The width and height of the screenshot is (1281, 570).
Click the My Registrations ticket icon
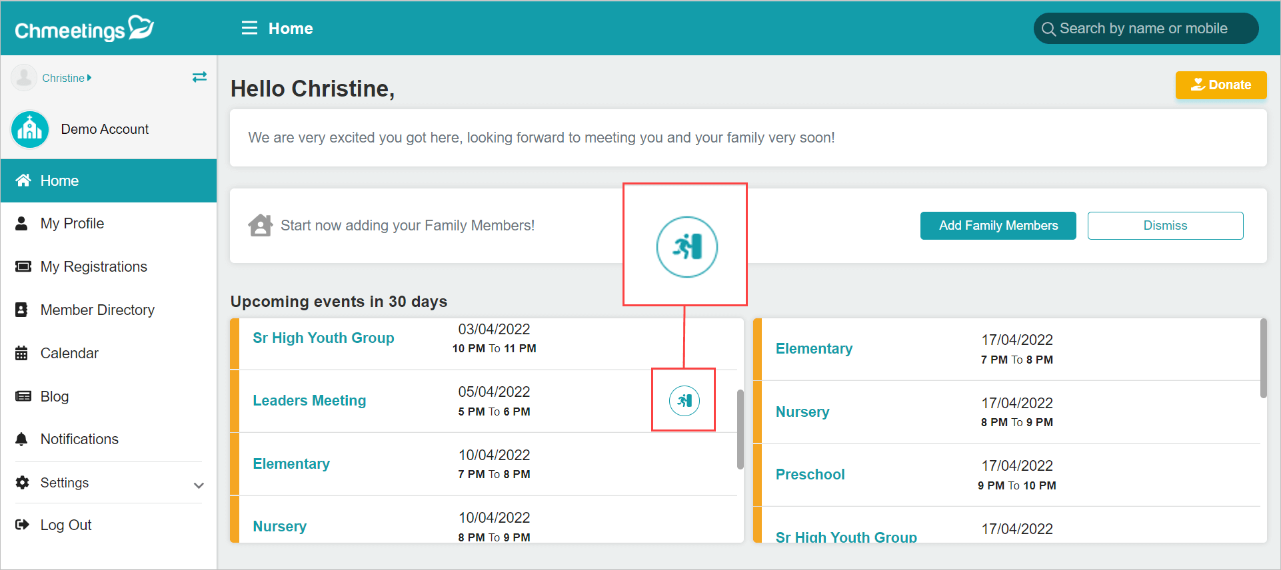click(23, 266)
